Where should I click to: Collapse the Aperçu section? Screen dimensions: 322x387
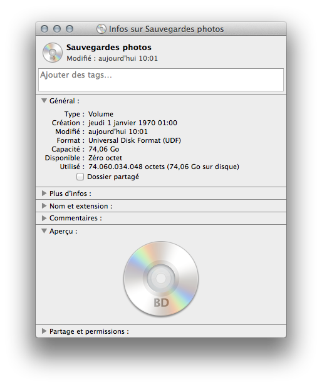[44, 231]
